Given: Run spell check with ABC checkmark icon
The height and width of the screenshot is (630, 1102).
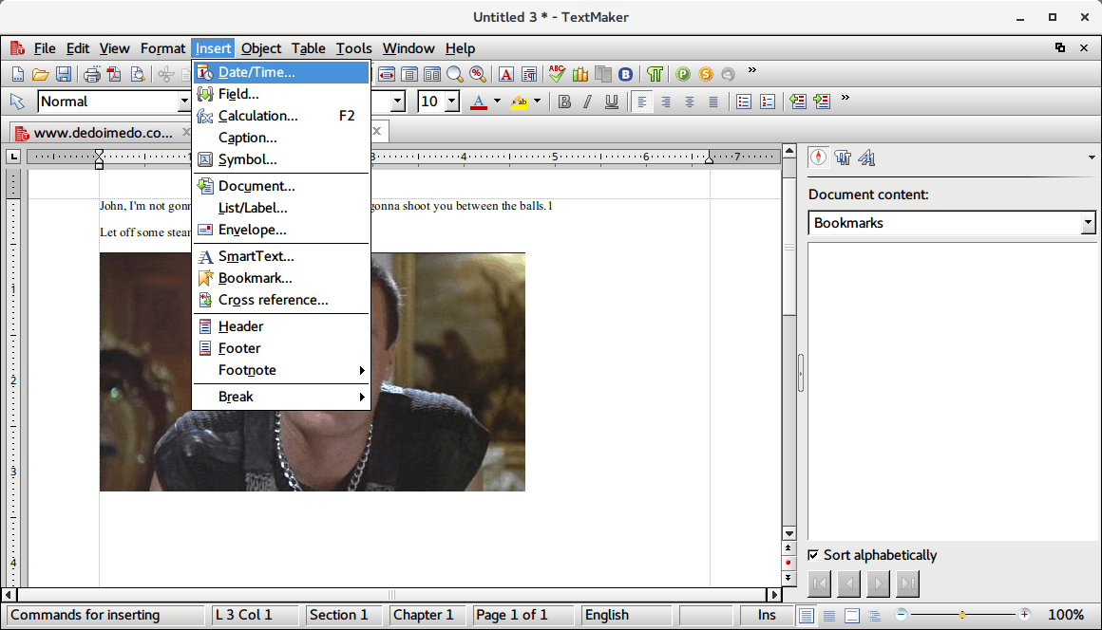Looking at the screenshot, I should click(x=557, y=73).
